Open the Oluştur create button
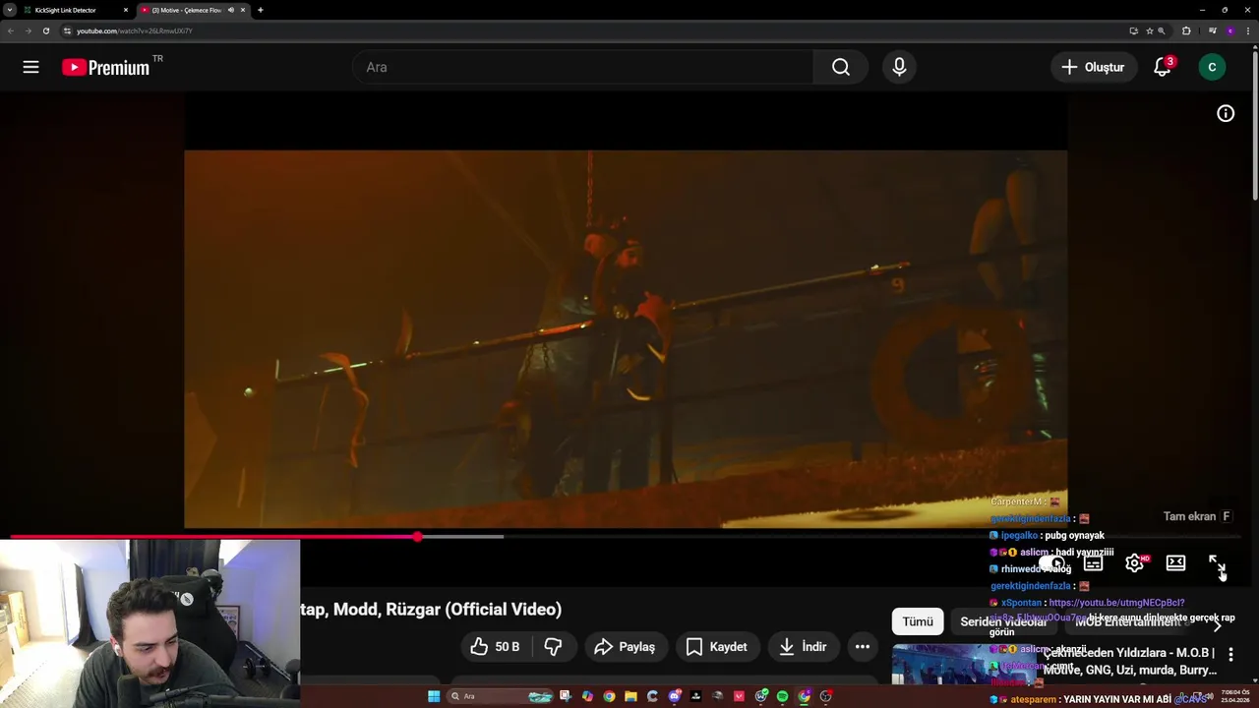 click(1093, 67)
